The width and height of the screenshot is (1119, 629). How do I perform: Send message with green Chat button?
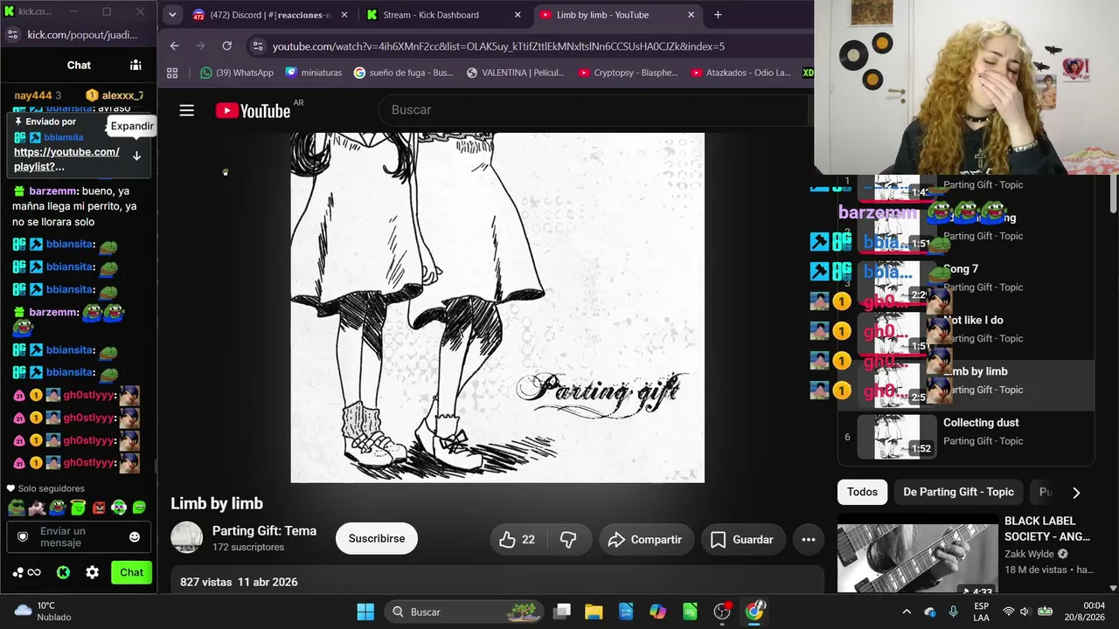tap(131, 572)
